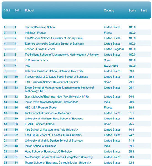Click 2011 rank 17 in Darden row
This screenshot has width=152, height=166.
16,141
